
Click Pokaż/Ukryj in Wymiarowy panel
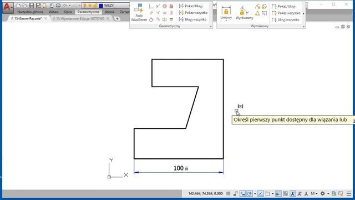click(283, 6)
